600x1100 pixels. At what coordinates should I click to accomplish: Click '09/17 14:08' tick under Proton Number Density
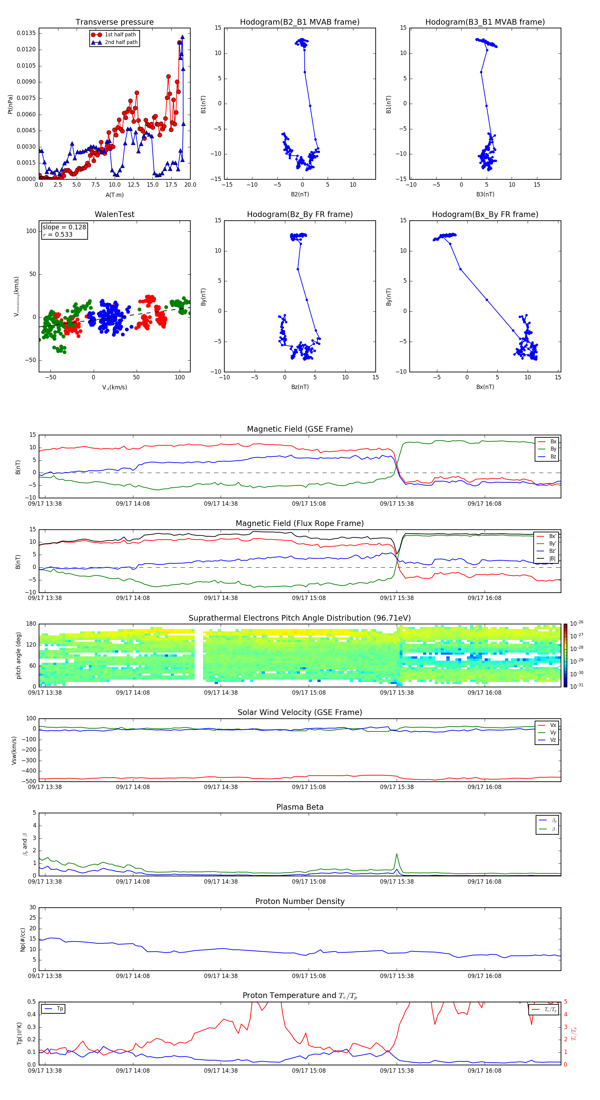[133, 977]
